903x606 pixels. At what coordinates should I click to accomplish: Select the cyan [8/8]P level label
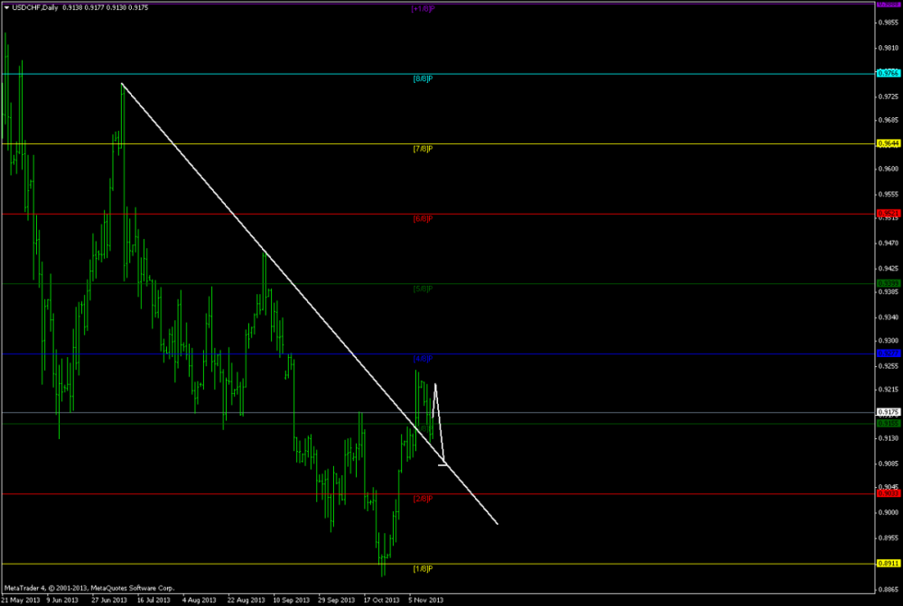click(424, 79)
